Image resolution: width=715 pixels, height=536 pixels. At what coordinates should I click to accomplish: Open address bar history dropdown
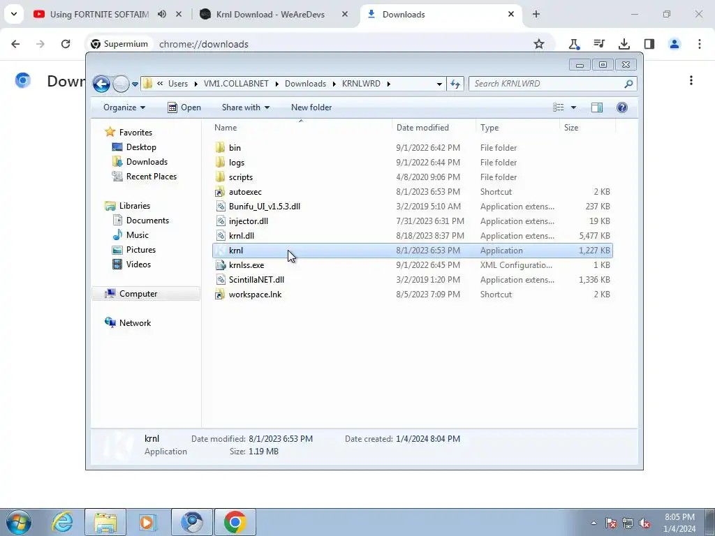point(439,84)
